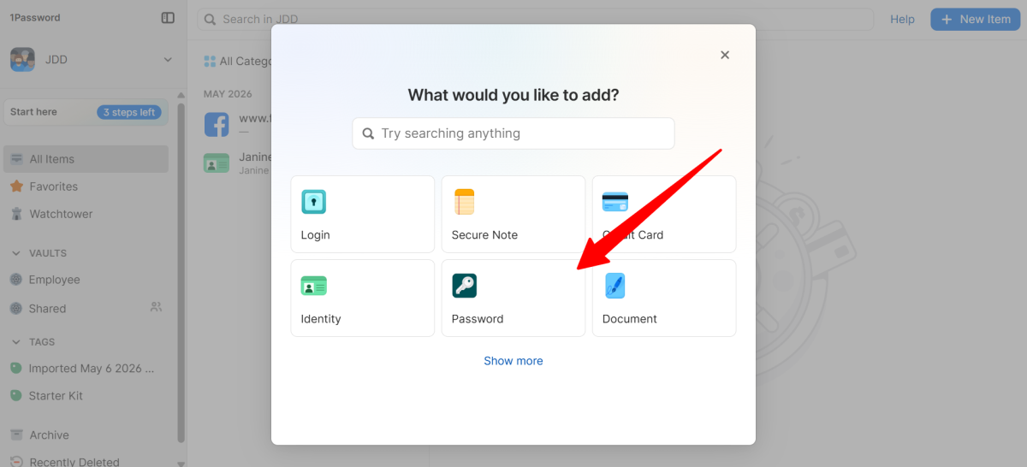1027x467 pixels.
Task: Click sidebar scroll-up arrow
Action: [181, 94]
